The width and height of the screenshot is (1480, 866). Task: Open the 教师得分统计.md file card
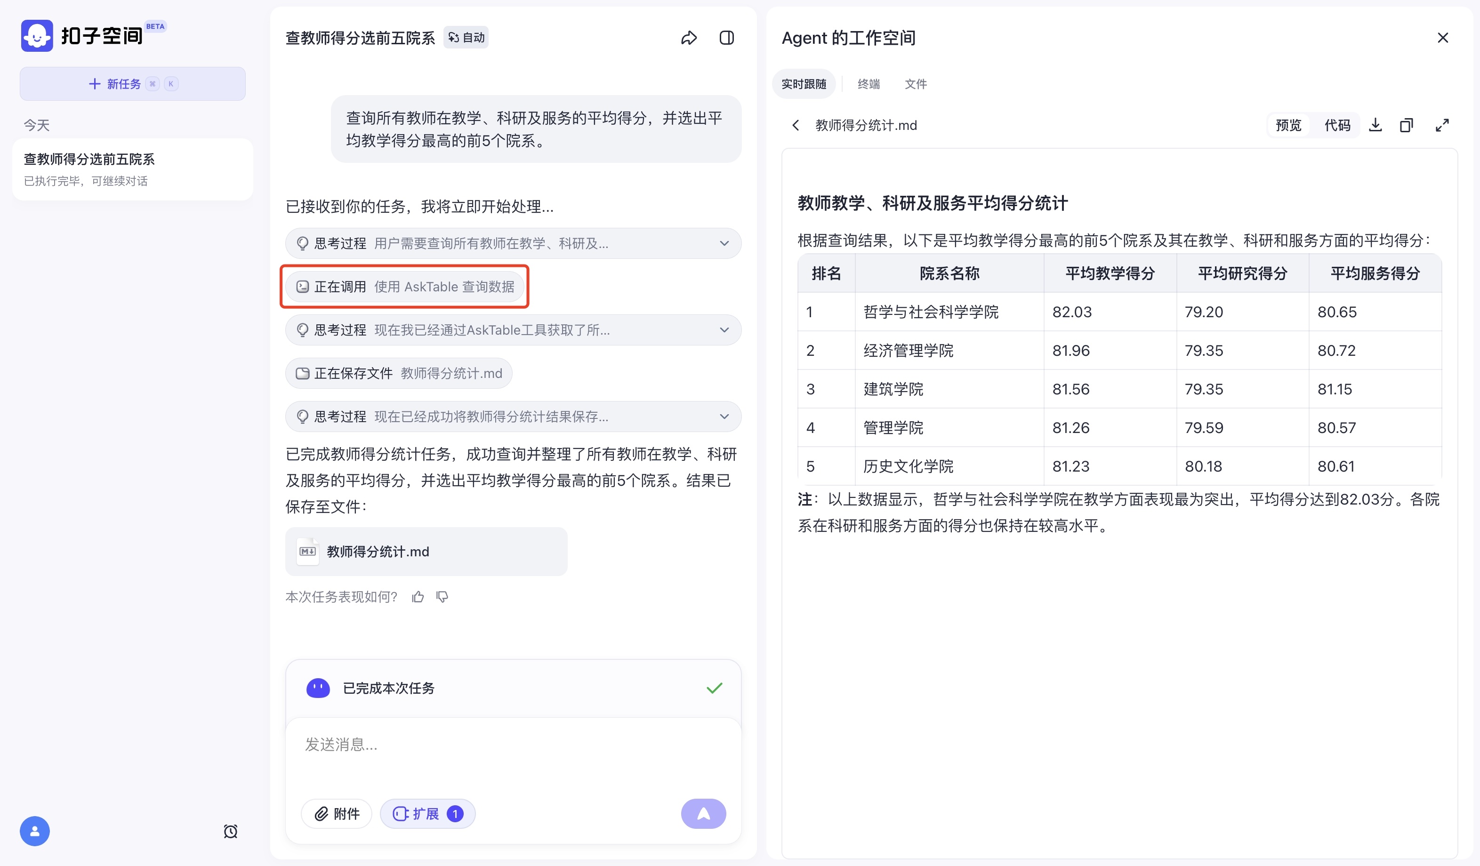(426, 551)
